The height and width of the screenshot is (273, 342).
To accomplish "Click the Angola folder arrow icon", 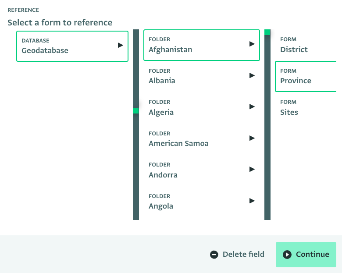I will 252,201.
